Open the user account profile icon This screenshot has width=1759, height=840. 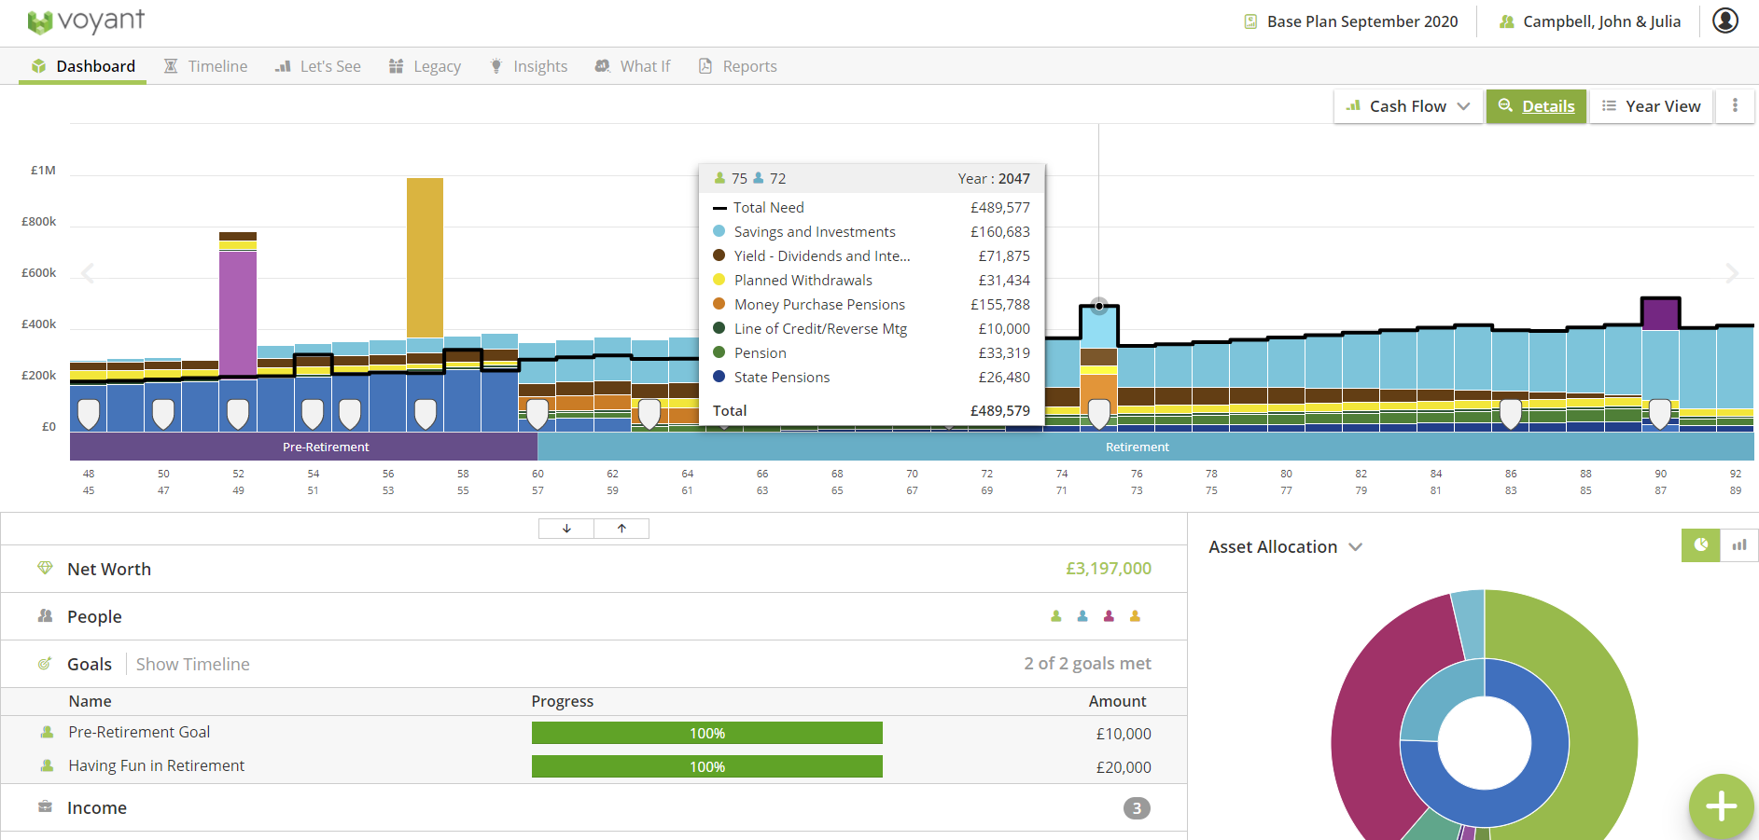[1725, 21]
